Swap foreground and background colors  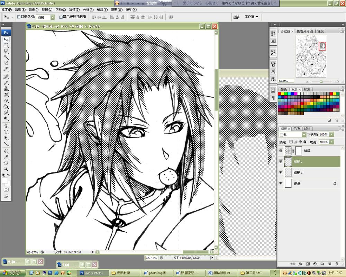click(x=8, y=175)
